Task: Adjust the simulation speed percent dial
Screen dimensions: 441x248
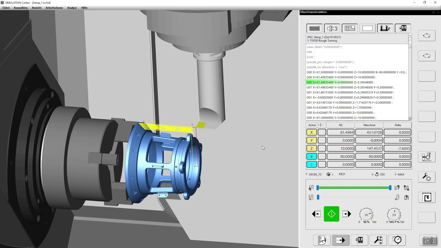Action: [x=366, y=215]
